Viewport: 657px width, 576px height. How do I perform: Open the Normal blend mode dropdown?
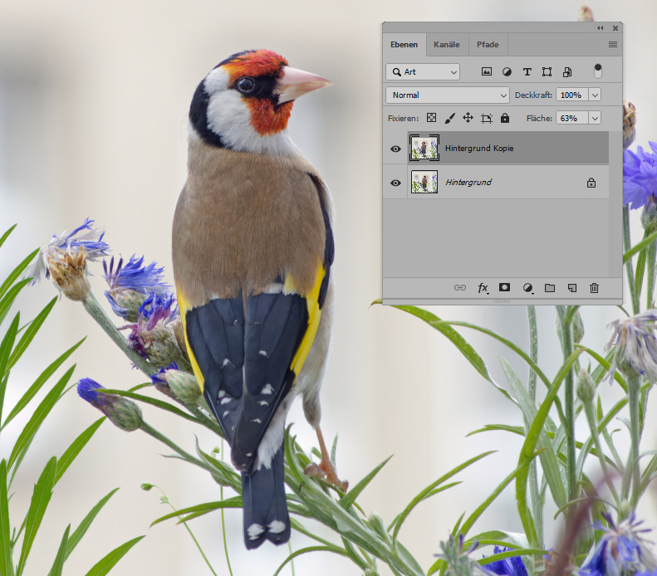tap(448, 95)
